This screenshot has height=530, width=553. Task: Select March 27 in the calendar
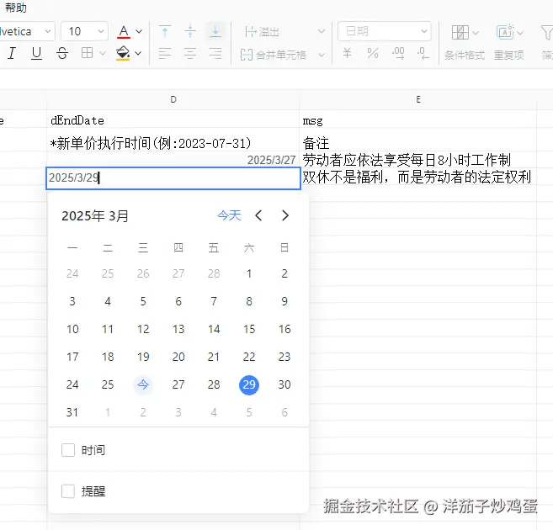coord(178,384)
